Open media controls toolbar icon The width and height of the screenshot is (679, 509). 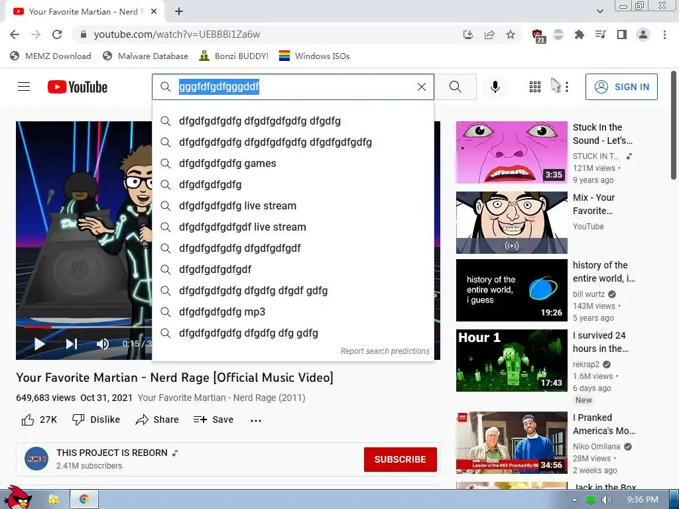click(x=600, y=34)
